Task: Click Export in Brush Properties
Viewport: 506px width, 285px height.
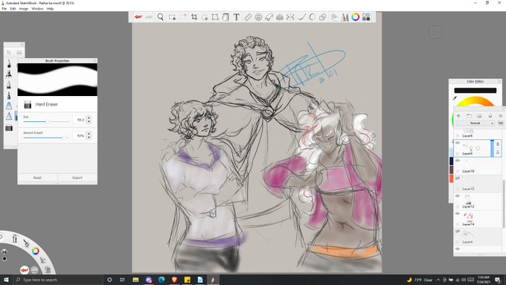Action: click(77, 178)
